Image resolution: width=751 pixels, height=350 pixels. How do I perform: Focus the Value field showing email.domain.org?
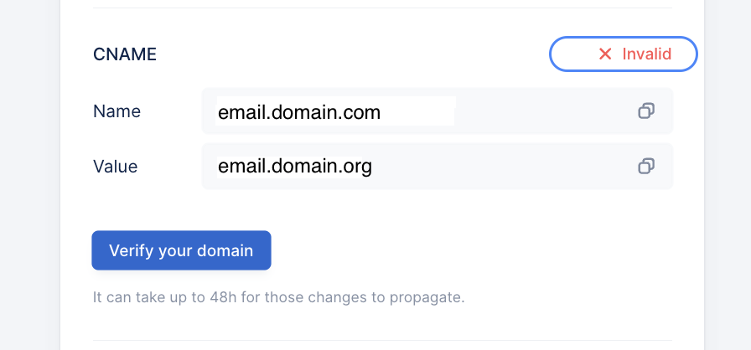(438, 166)
